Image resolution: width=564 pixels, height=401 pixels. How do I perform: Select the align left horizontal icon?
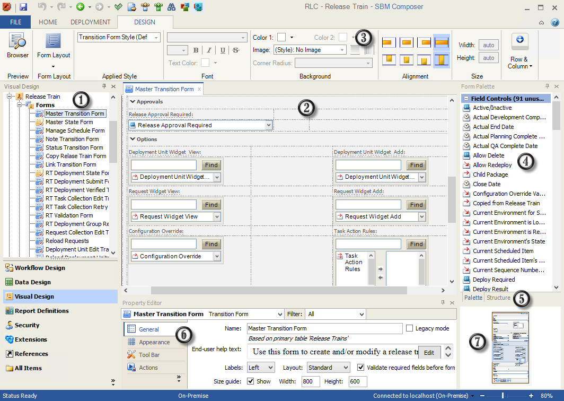[390, 42]
